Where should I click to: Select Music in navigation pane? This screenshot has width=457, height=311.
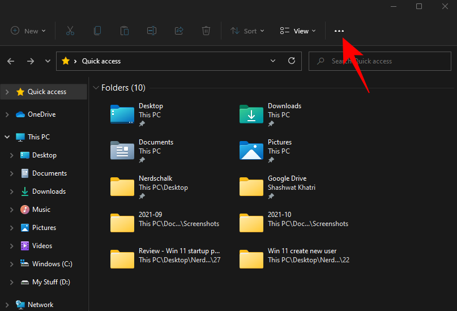coord(41,210)
